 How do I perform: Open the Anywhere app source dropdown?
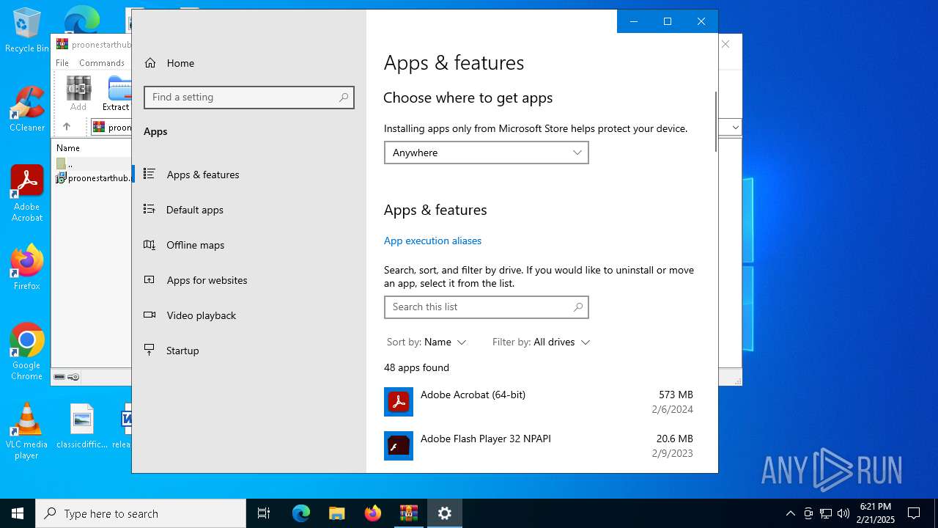(486, 153)
